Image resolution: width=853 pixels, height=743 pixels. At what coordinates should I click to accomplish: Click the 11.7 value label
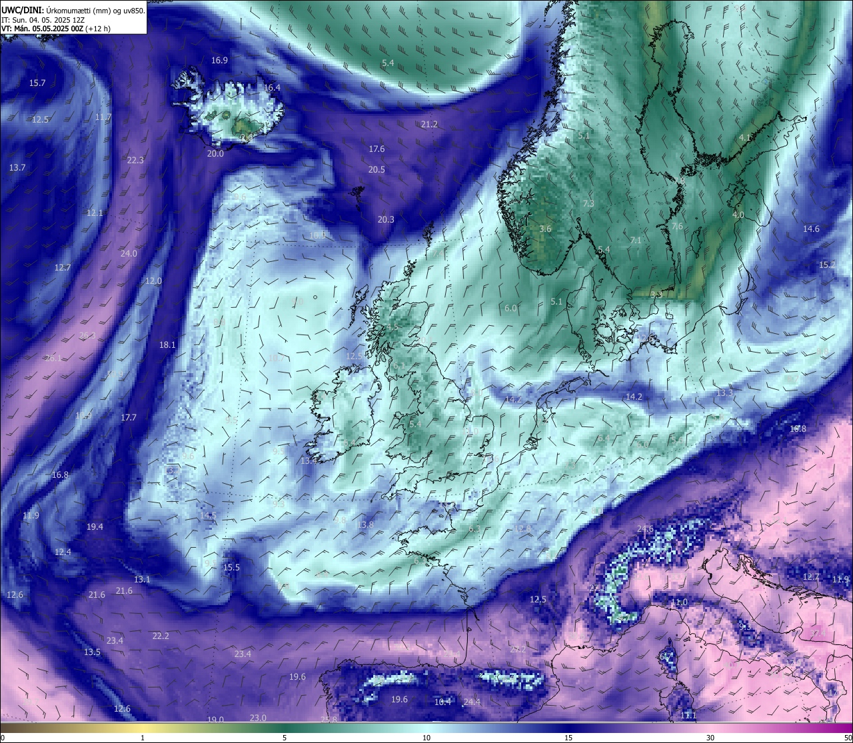[103, 117]
